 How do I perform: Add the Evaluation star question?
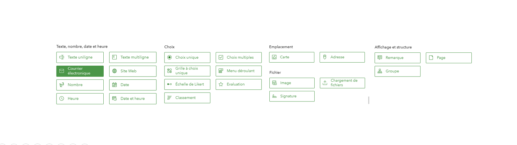pyautogui.click(x=239, y=84)
